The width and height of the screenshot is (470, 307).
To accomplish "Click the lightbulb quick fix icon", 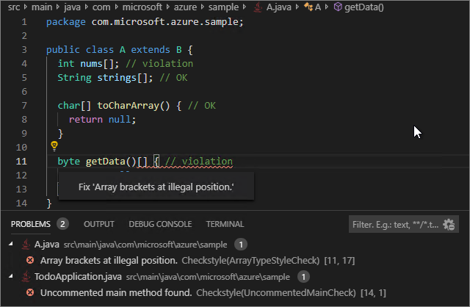I will (54, 146).
